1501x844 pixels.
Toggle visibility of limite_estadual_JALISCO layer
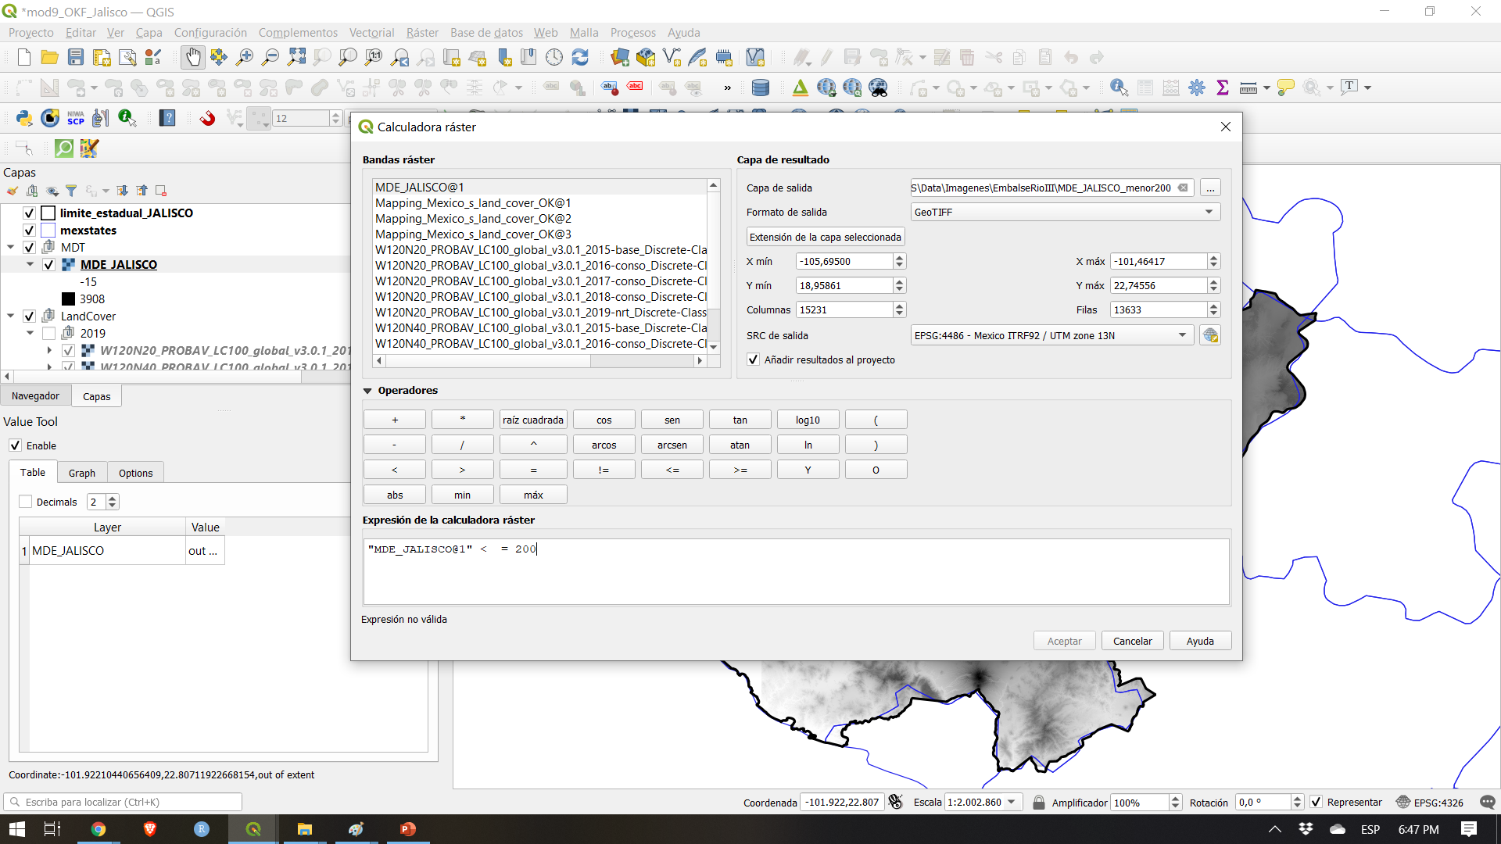tap(29, 213)
